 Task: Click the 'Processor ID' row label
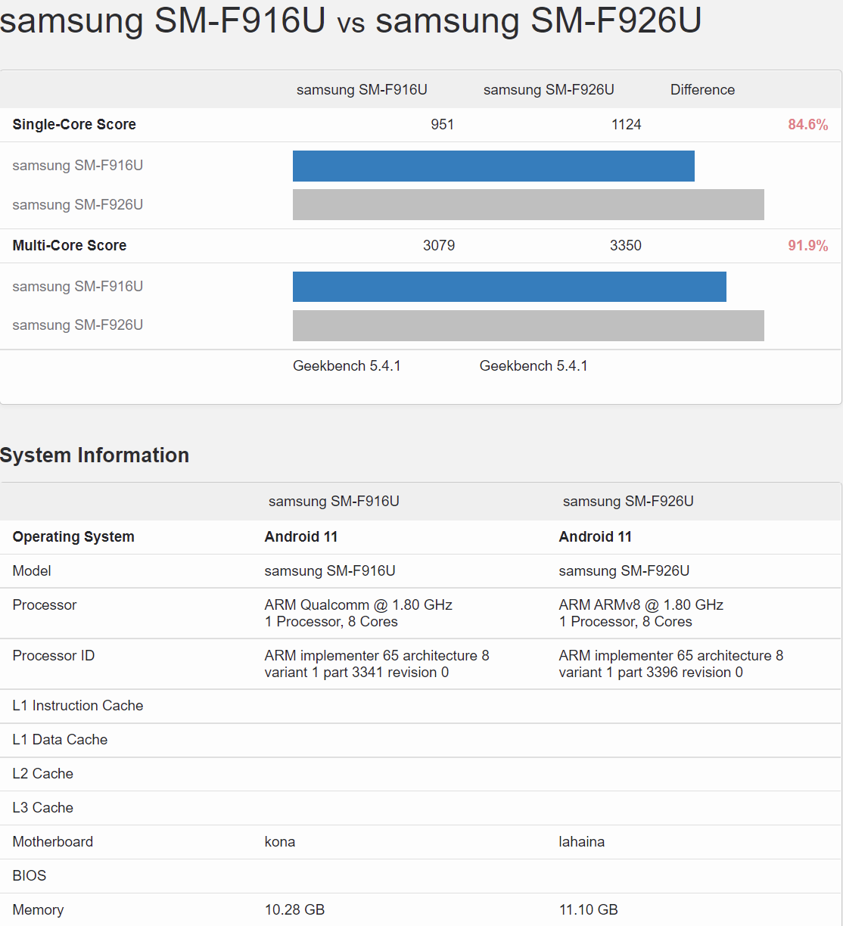click(54, 656)
